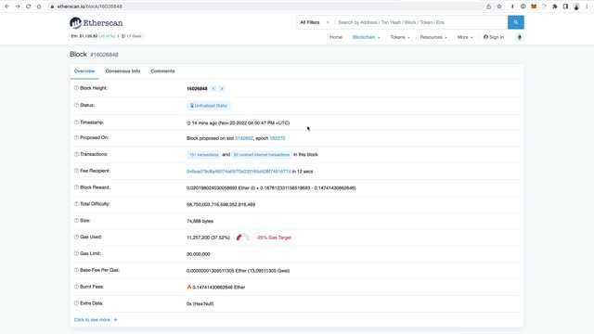Viewport: 594px width, 334px height.
Task: Go to previous block arrow
Action: click(x=213, y=89)
